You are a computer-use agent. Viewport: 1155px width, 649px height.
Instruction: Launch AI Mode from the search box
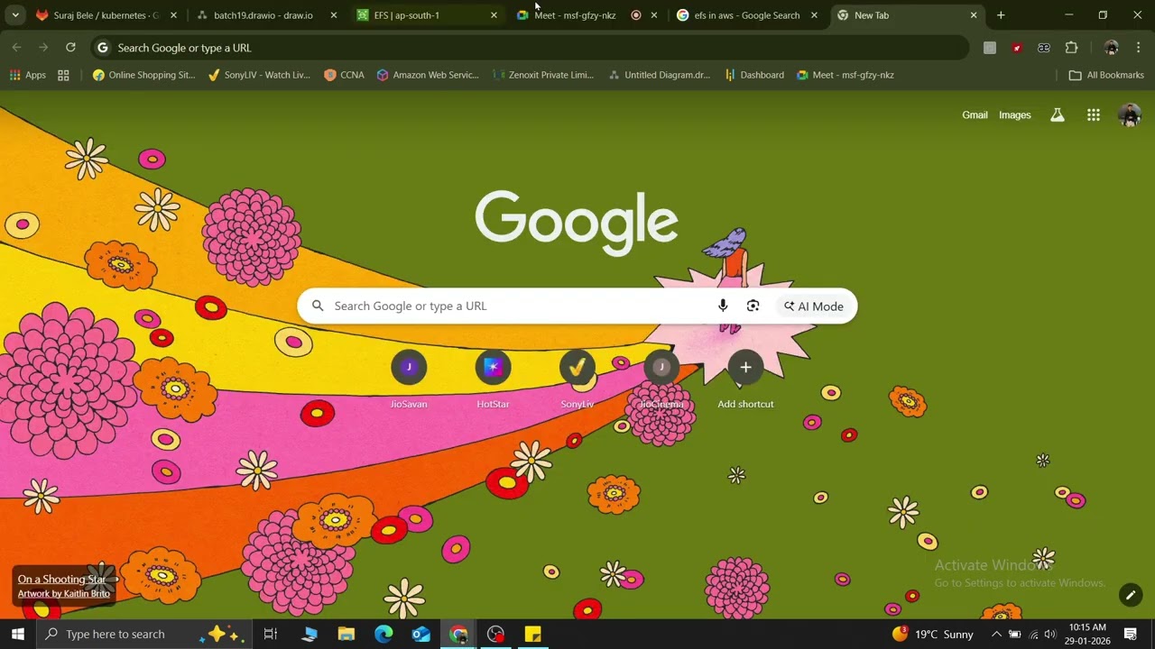click(813, 306)
